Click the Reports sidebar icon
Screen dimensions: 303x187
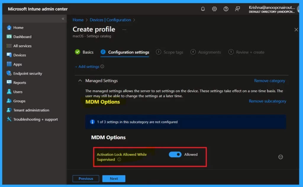[x=9, y=82]
